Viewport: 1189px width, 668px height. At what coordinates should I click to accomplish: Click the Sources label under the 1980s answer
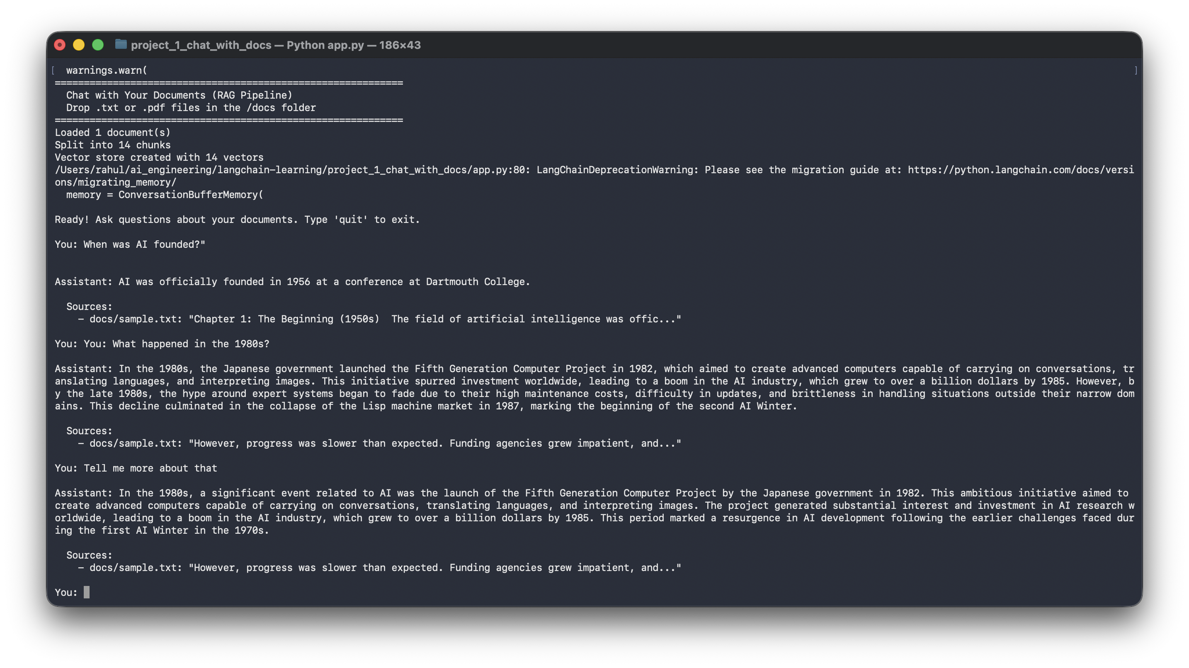89,430
